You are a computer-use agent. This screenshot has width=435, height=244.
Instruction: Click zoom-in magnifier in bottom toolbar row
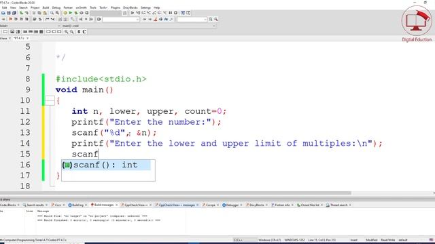click(67, 32)
